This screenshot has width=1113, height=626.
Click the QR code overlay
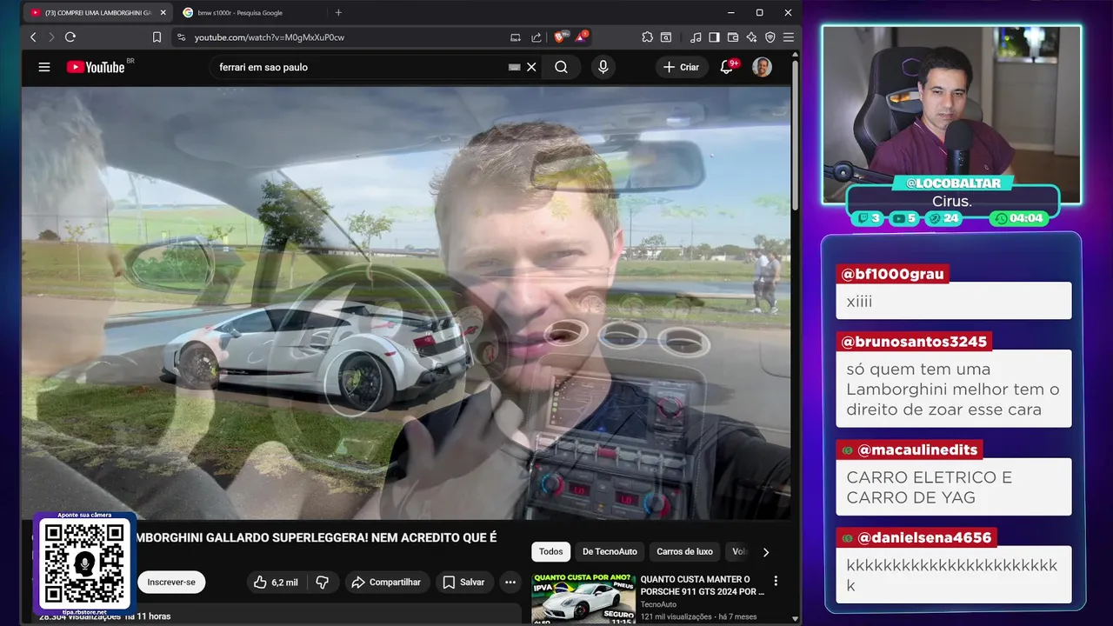84,563
